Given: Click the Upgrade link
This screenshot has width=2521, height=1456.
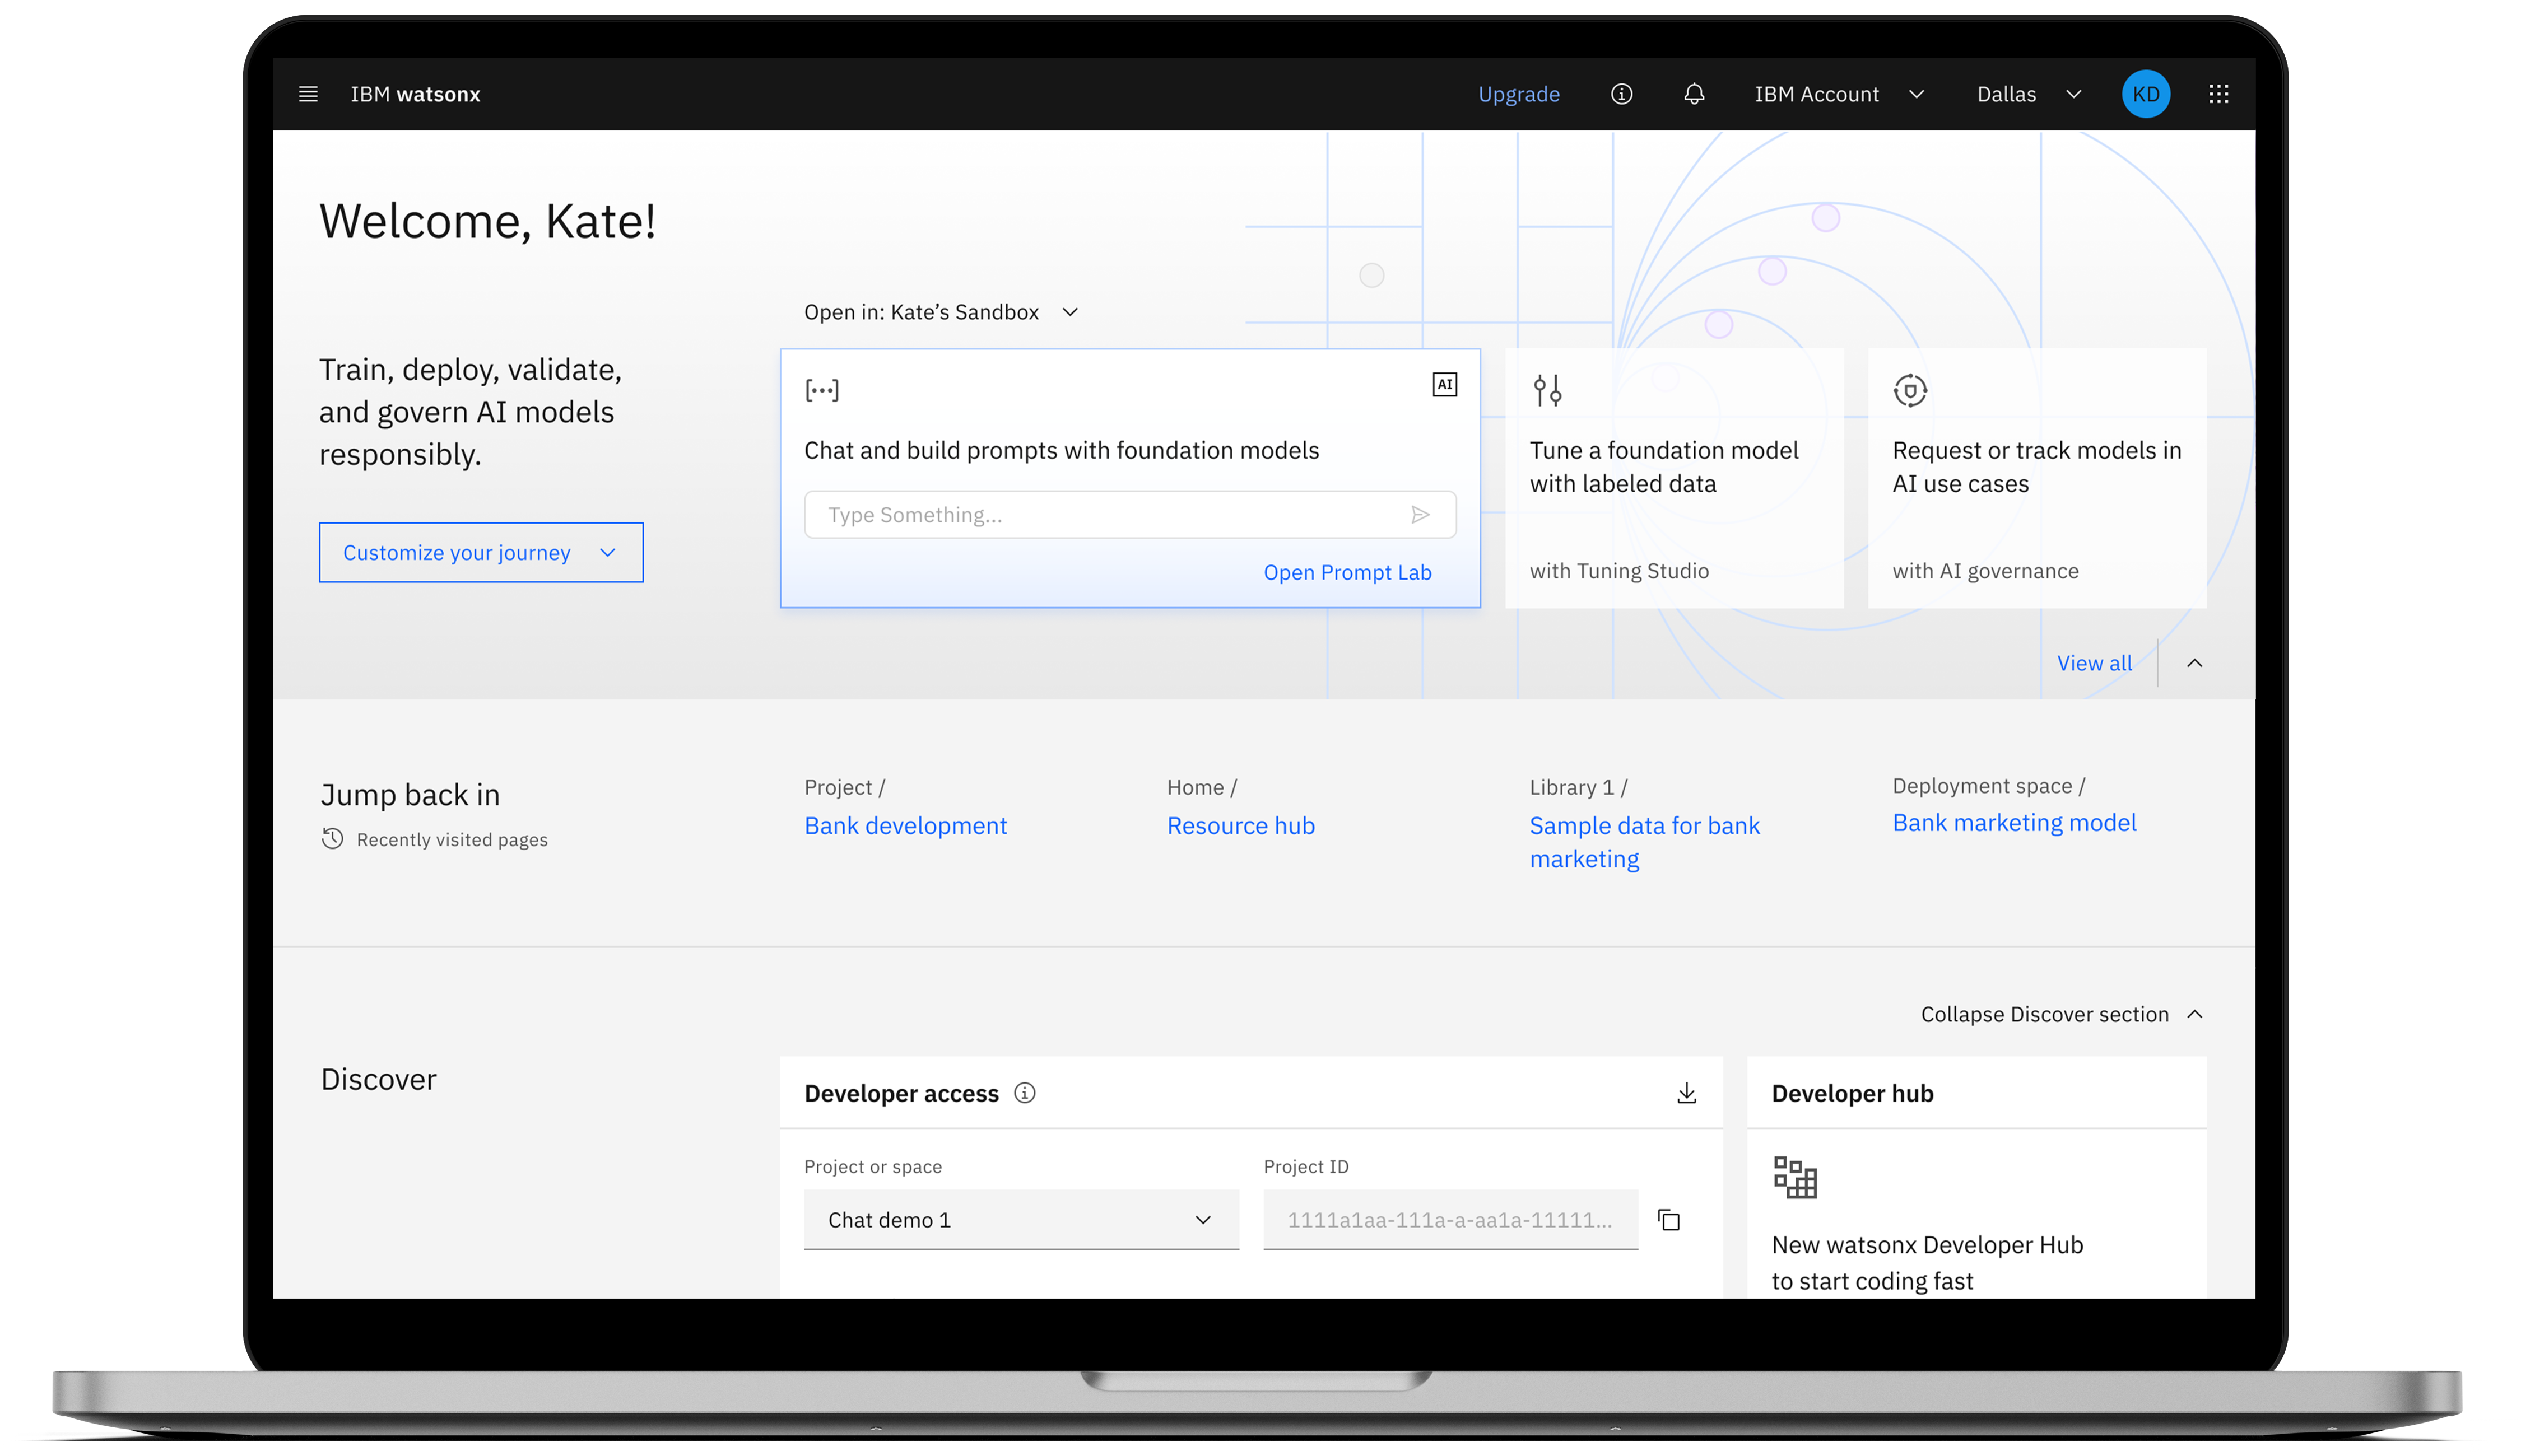Looking at the screenshot, I should point(1519,94).
